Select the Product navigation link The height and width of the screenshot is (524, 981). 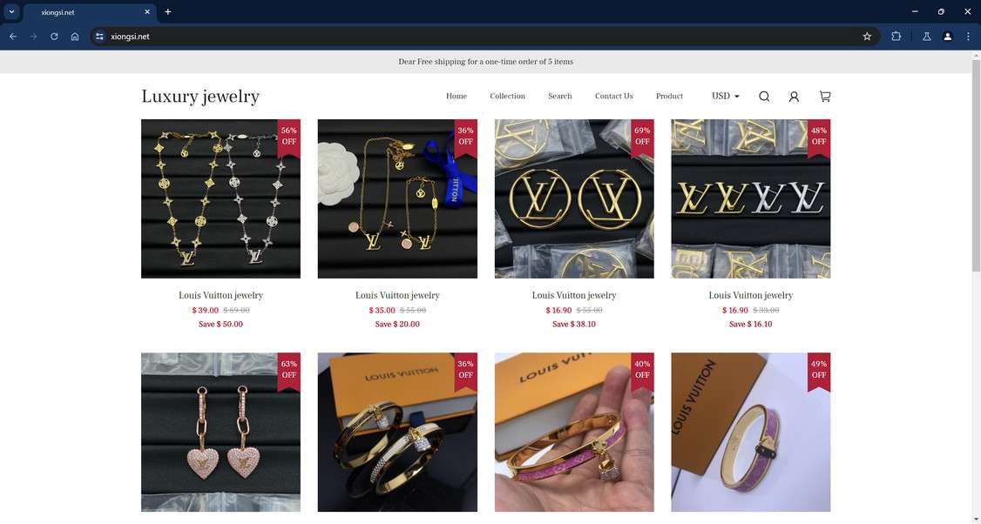tap(669, 96)
